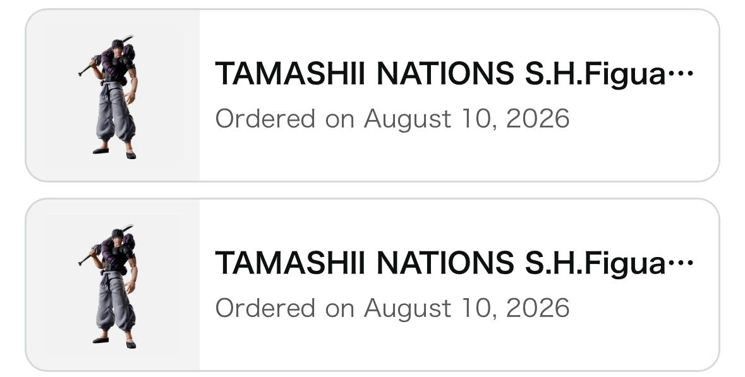This screenshot has height=377, width=745.
Task: Select the bottom TAMASHII NATIONS S.H.Figua… title
Action: coord(454,263)
